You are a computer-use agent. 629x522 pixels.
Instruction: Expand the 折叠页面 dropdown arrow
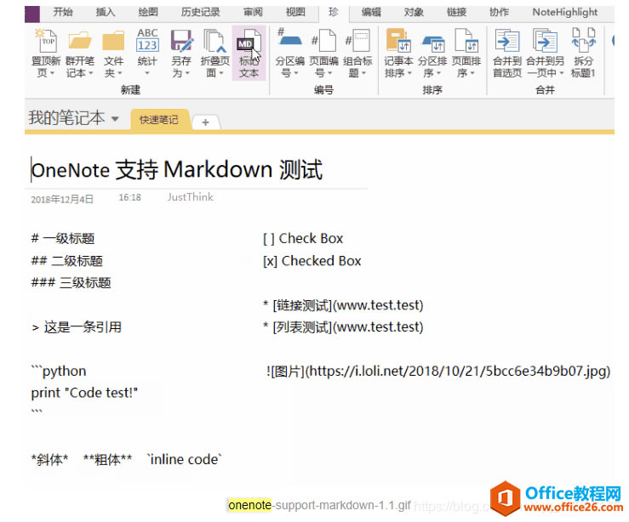[x=221, y=73]
